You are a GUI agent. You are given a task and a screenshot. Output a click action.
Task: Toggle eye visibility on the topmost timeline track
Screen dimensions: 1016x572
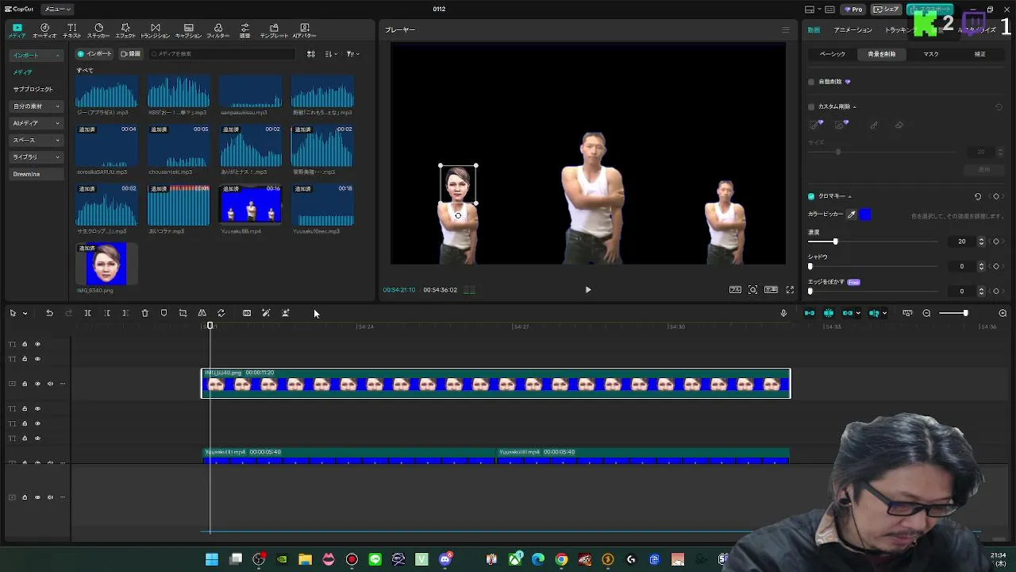point(37,344)
